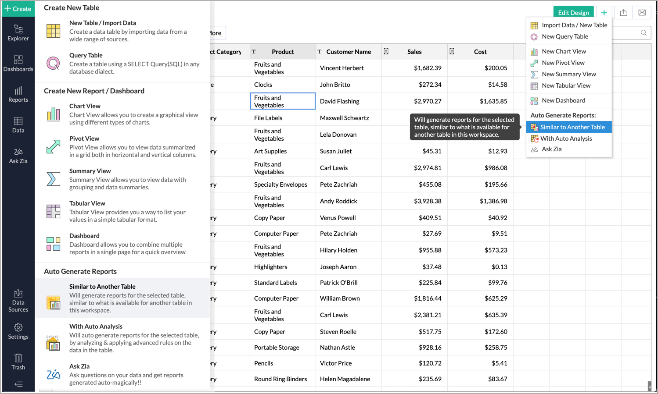The width and height of the screenshot is (658, 394).
Task: Select New Dashboard in the dropdown menu
Action: coord(563,100)
